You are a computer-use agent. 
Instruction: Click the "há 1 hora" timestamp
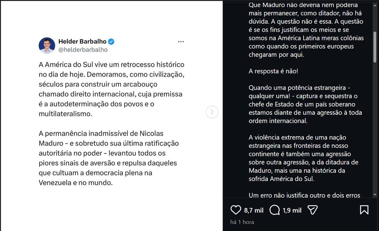click(x=242, y=222)
